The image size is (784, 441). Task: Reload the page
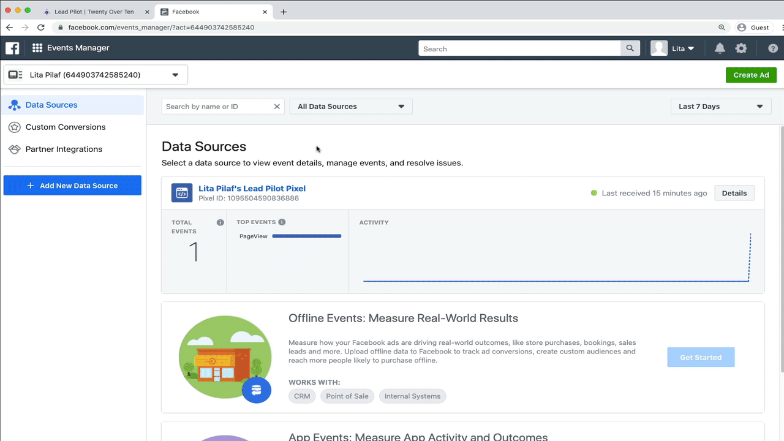[41, 28]
